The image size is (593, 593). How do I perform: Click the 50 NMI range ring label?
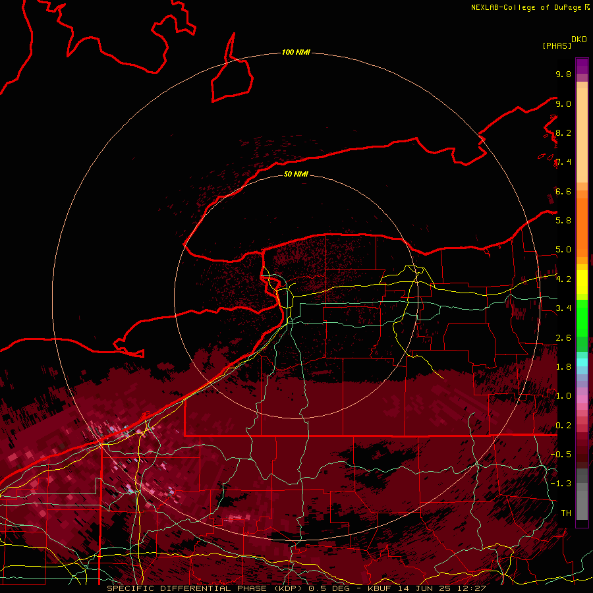click(296, 174)
